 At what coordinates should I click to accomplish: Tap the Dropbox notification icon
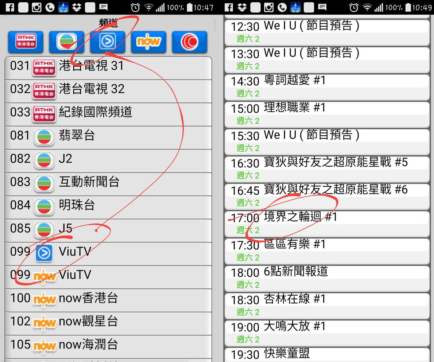pyautogui.click(x=77, y=7)
